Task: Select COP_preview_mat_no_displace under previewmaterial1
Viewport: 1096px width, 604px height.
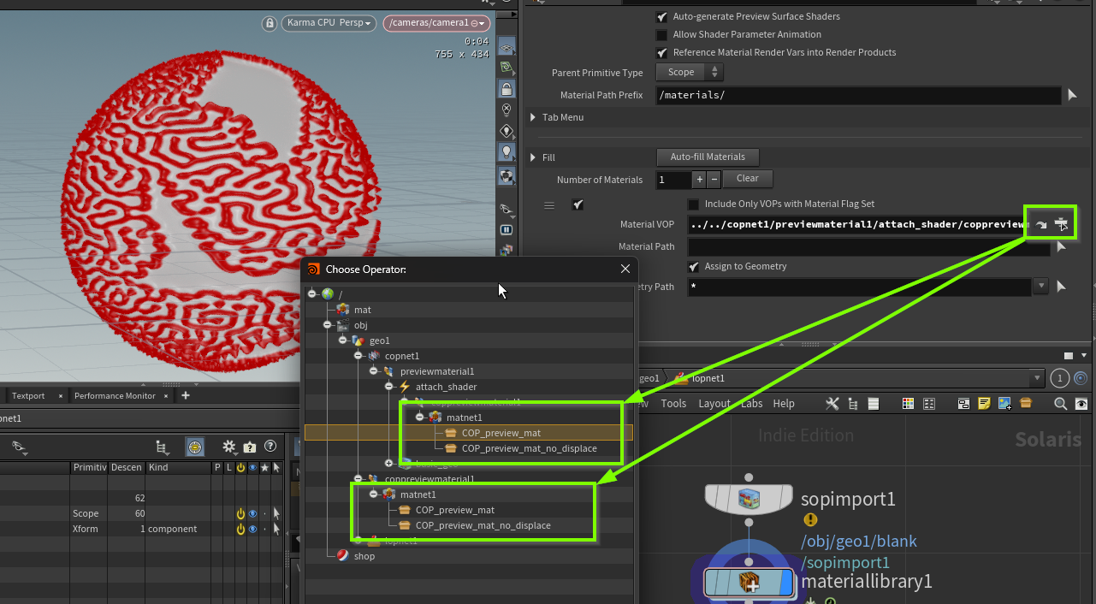Action: click(x=529, y=448)
